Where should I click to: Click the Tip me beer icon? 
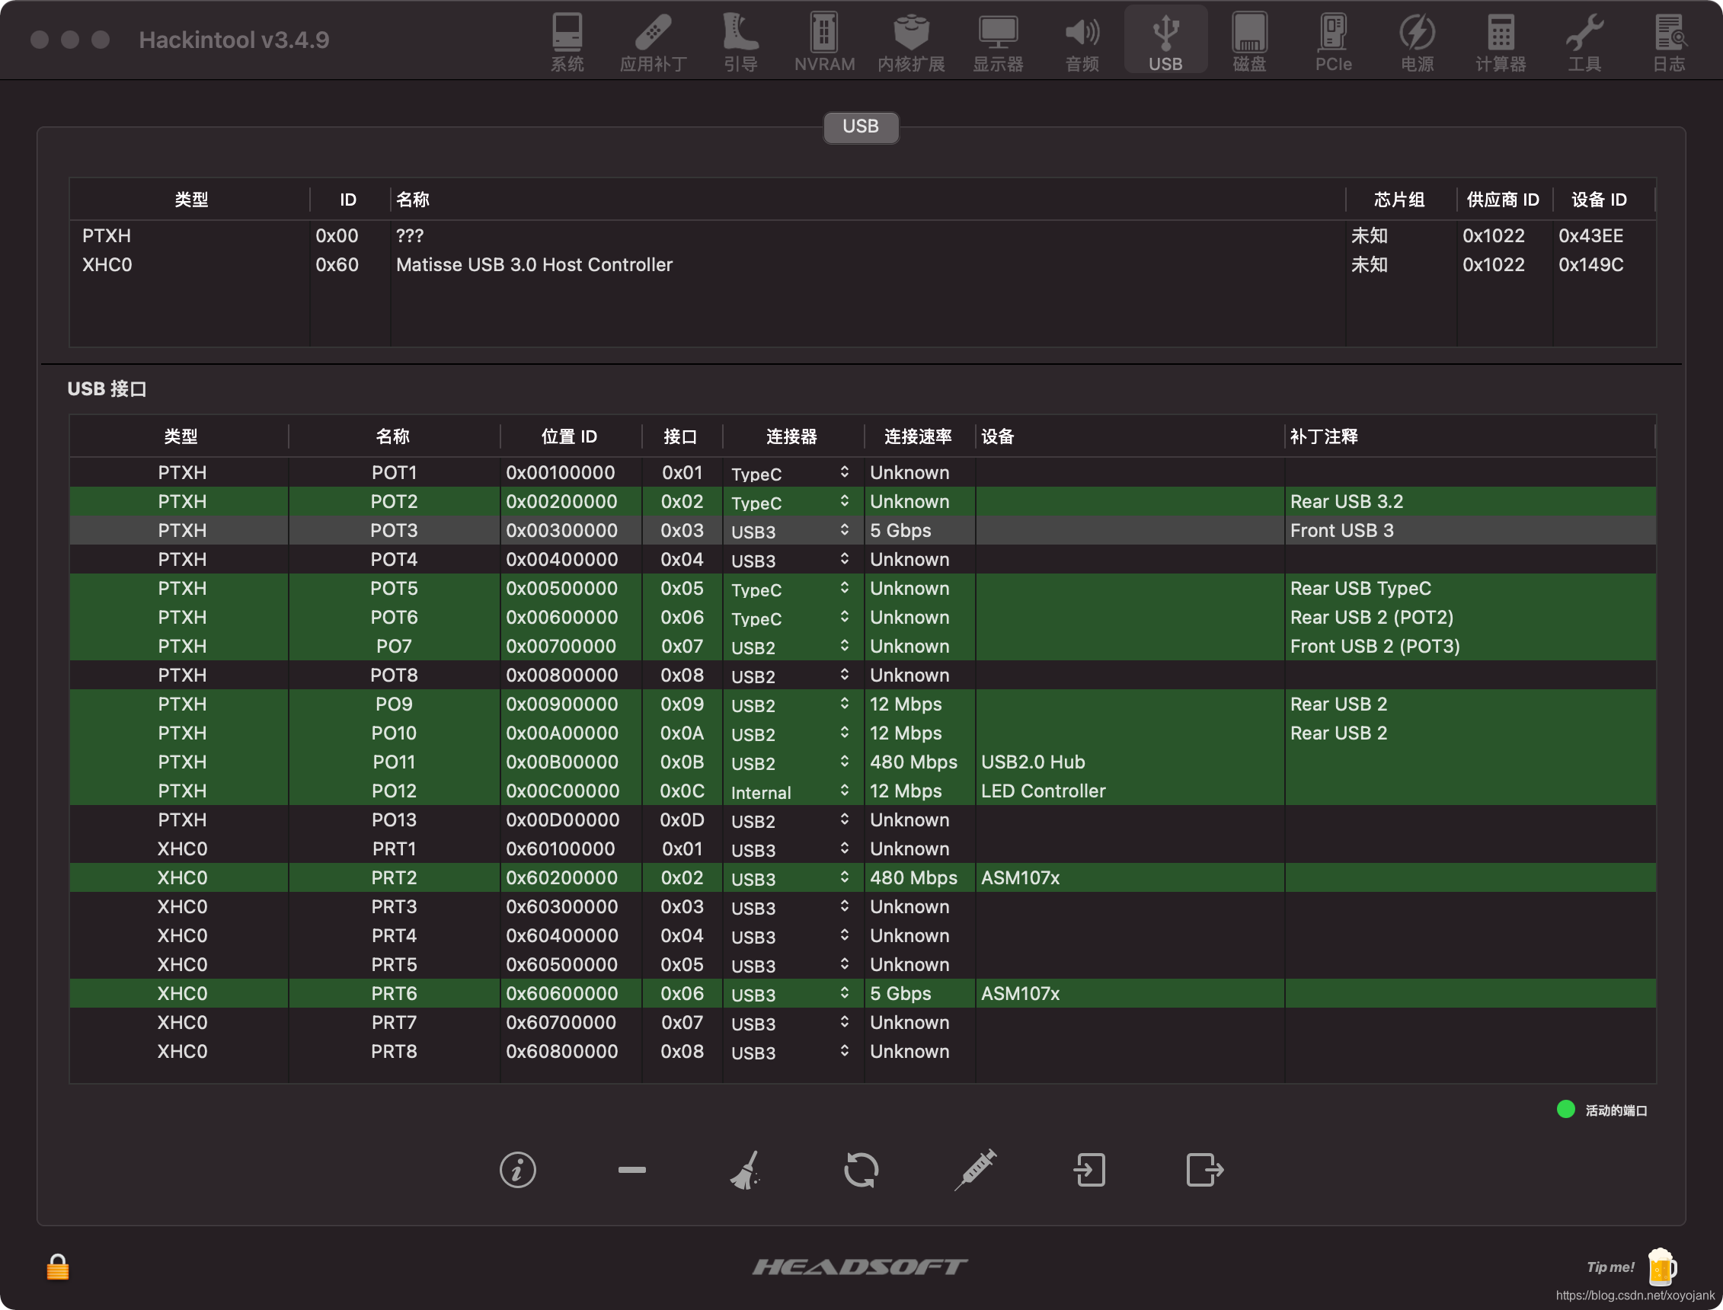pos(1661,1267)
